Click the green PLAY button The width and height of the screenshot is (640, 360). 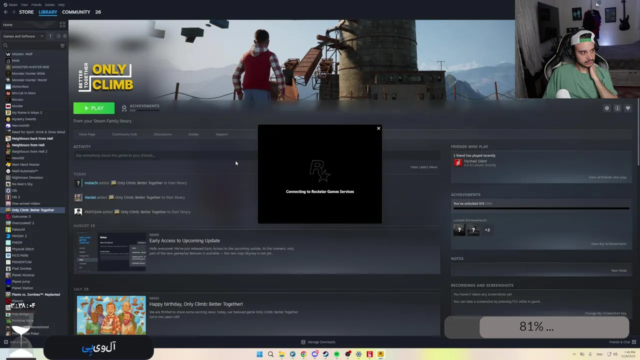pos(94,108)
